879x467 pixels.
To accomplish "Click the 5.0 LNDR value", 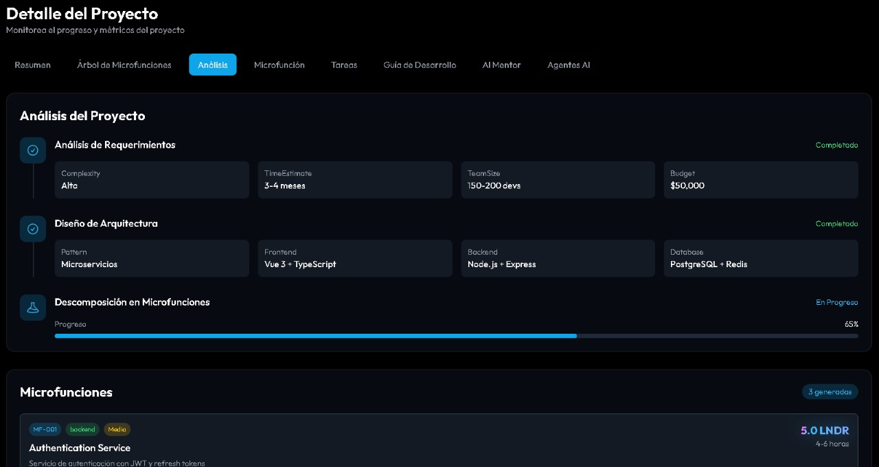I will [x=825, y=431].
